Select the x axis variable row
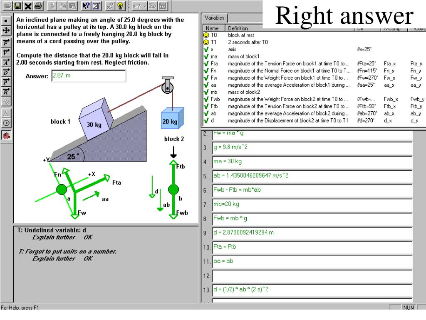The image size is (426, 320). (x=314, y=50)
